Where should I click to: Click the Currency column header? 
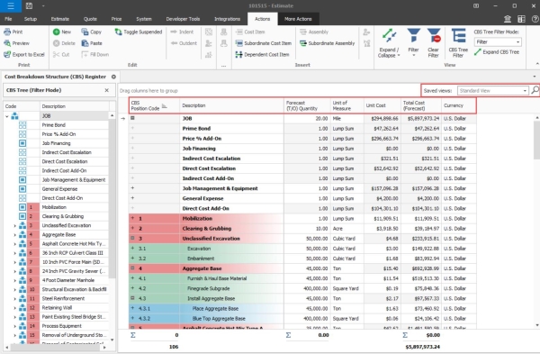click(459, 105)
